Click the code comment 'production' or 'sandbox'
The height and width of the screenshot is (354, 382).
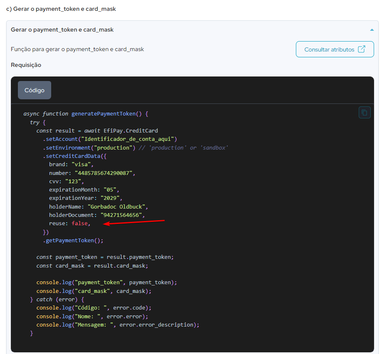(183, 147)
